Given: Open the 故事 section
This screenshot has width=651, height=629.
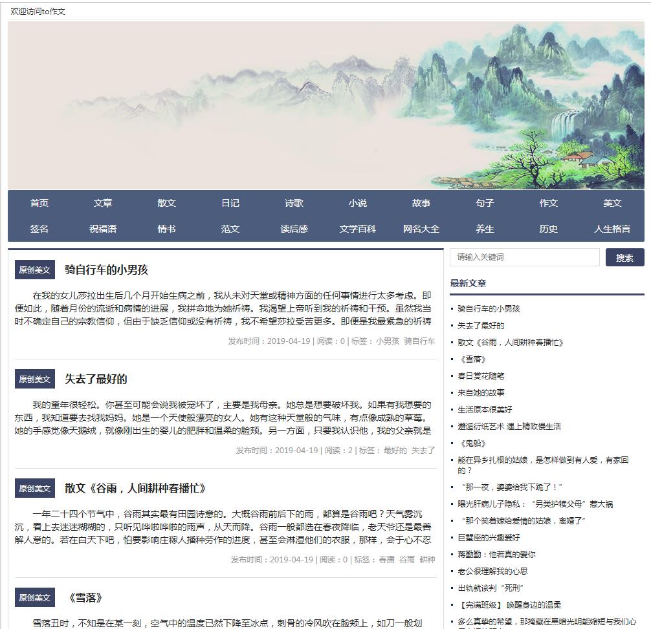Looking at the screenshot, I should [421, 203].
